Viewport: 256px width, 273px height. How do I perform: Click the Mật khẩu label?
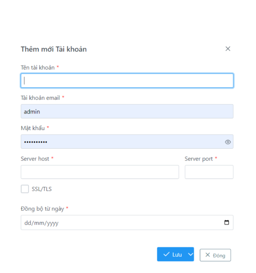tap(33, 128)
